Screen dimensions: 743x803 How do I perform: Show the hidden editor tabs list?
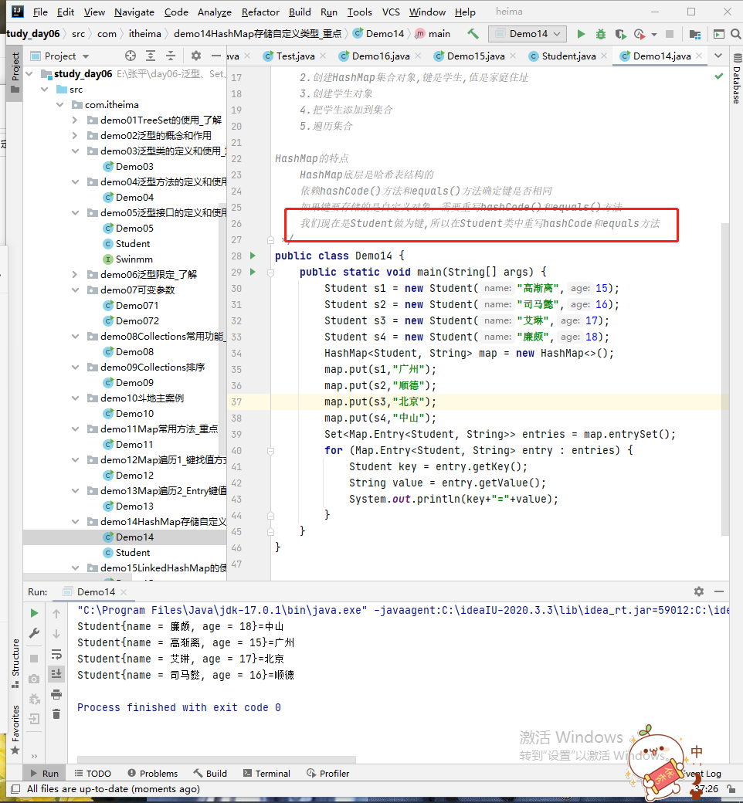point(718,56)
